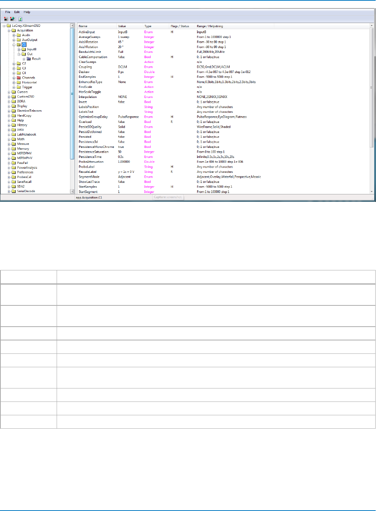
Task: Click the DC1M coupling value
Action: tap(123, 67)
